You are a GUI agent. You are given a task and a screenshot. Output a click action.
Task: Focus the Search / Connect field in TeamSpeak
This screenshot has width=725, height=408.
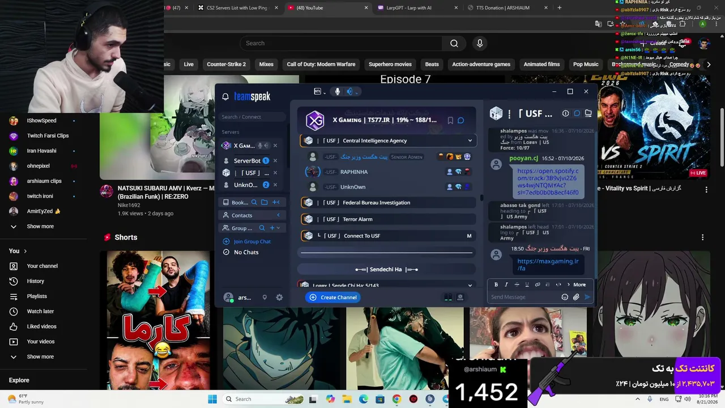254,117
